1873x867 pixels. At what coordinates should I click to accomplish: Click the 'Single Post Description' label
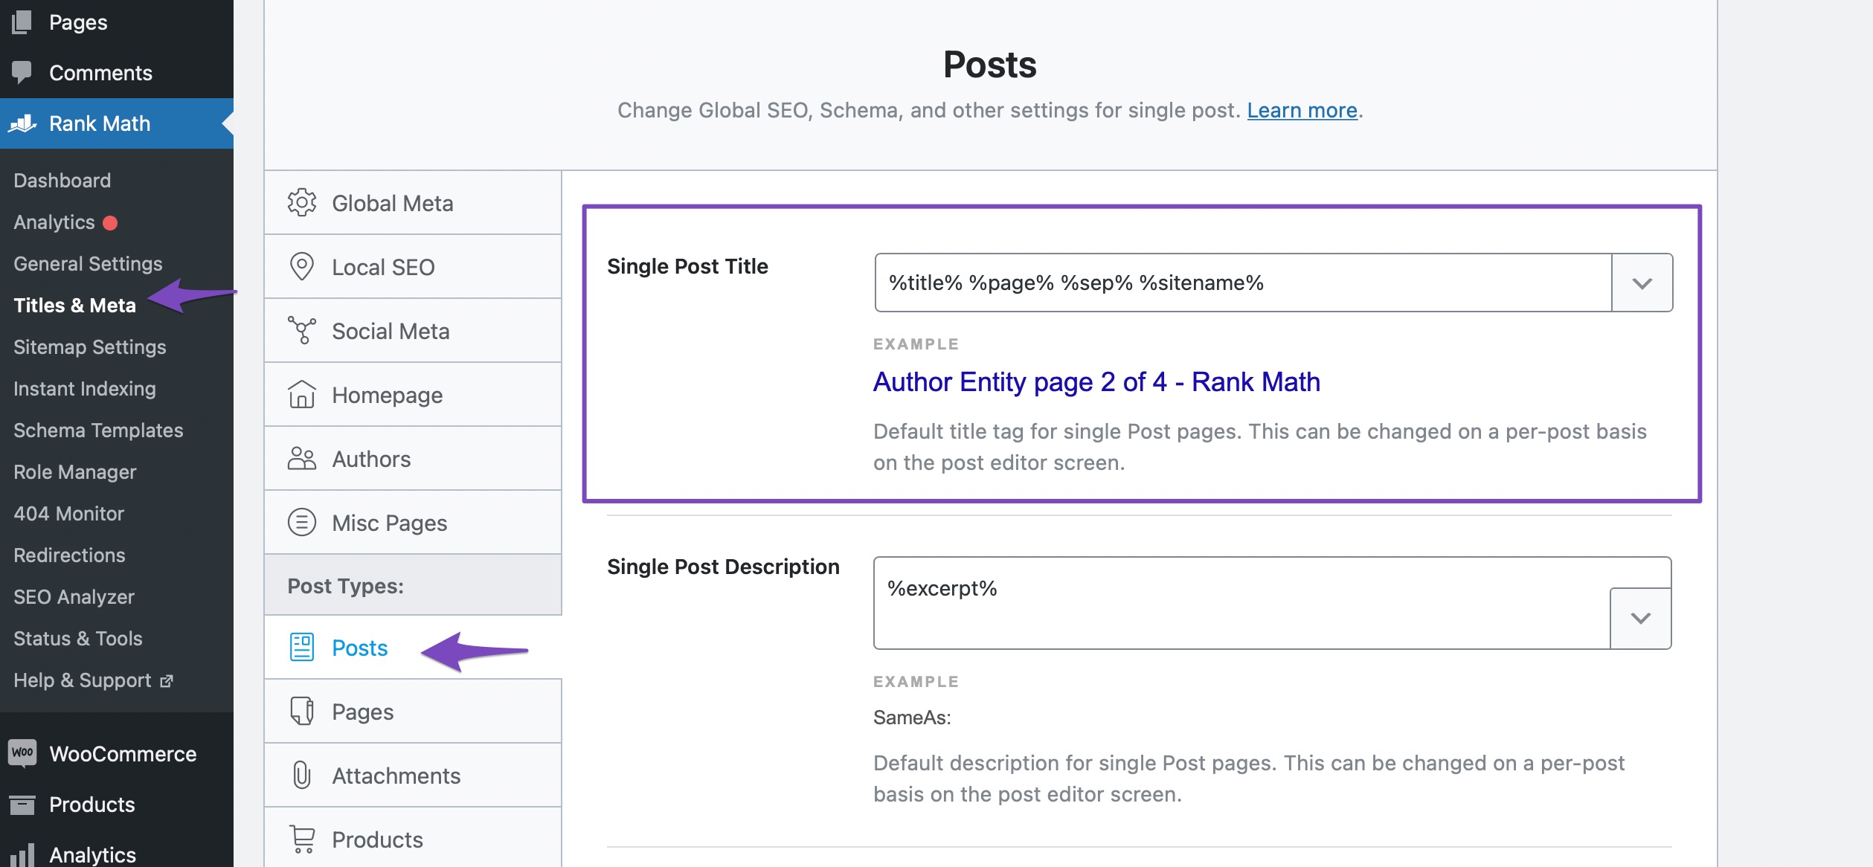(x=723, y=567)
